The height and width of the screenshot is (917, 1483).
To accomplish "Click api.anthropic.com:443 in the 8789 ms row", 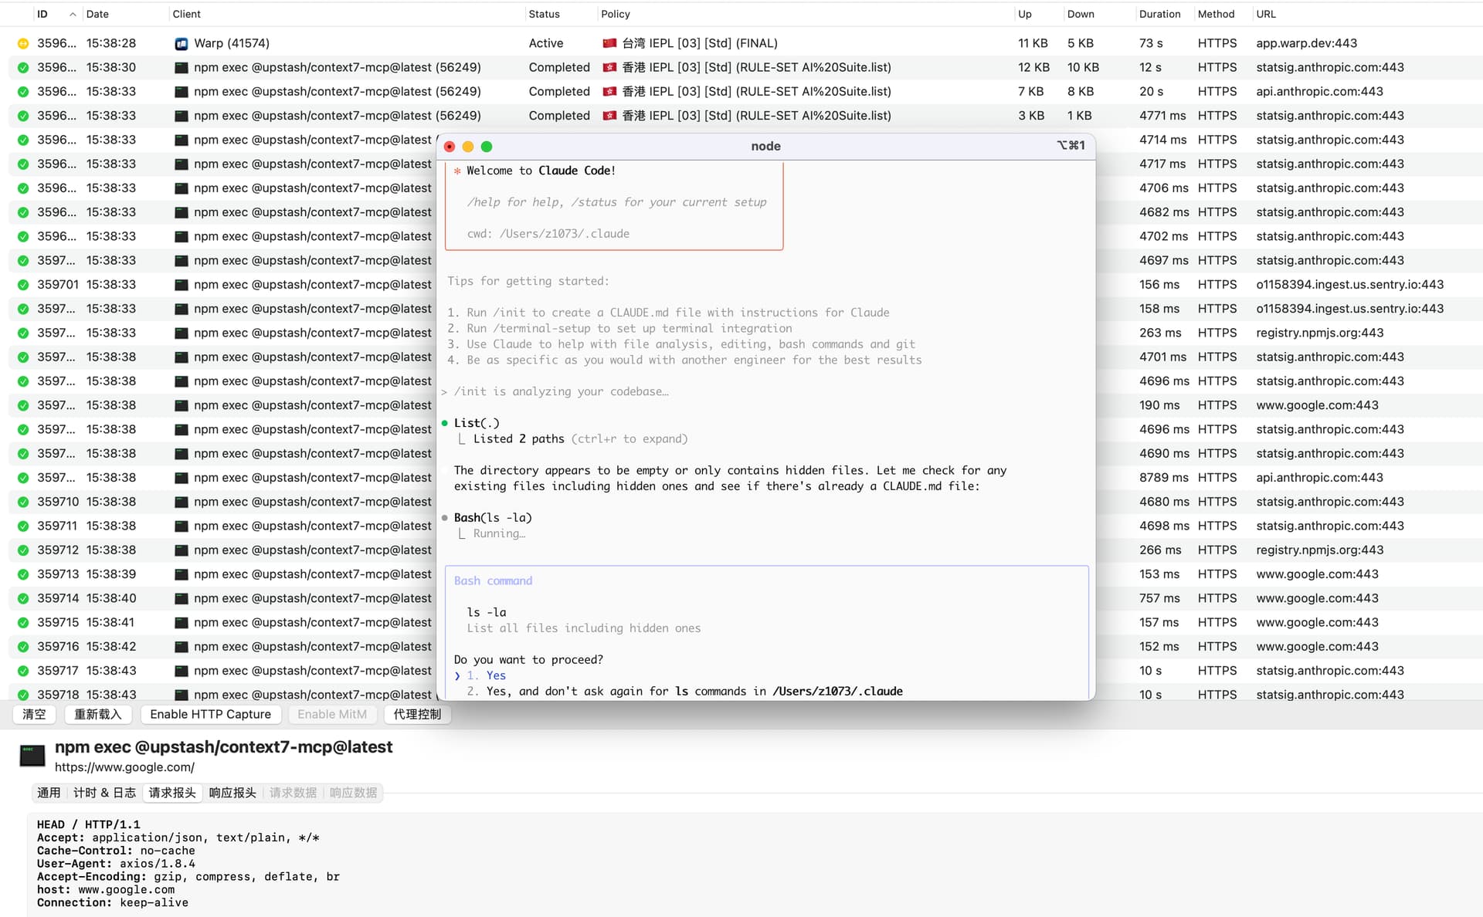I will (1319, 478).
